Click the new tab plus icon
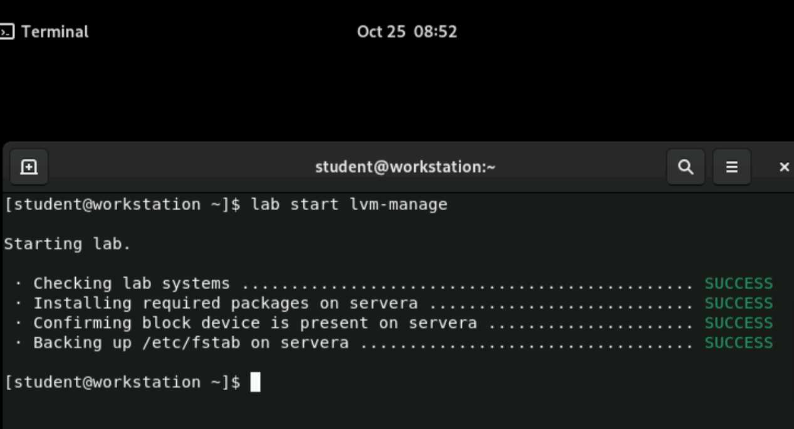The width and height of the screenshot is (794, 429). (28, 167)
